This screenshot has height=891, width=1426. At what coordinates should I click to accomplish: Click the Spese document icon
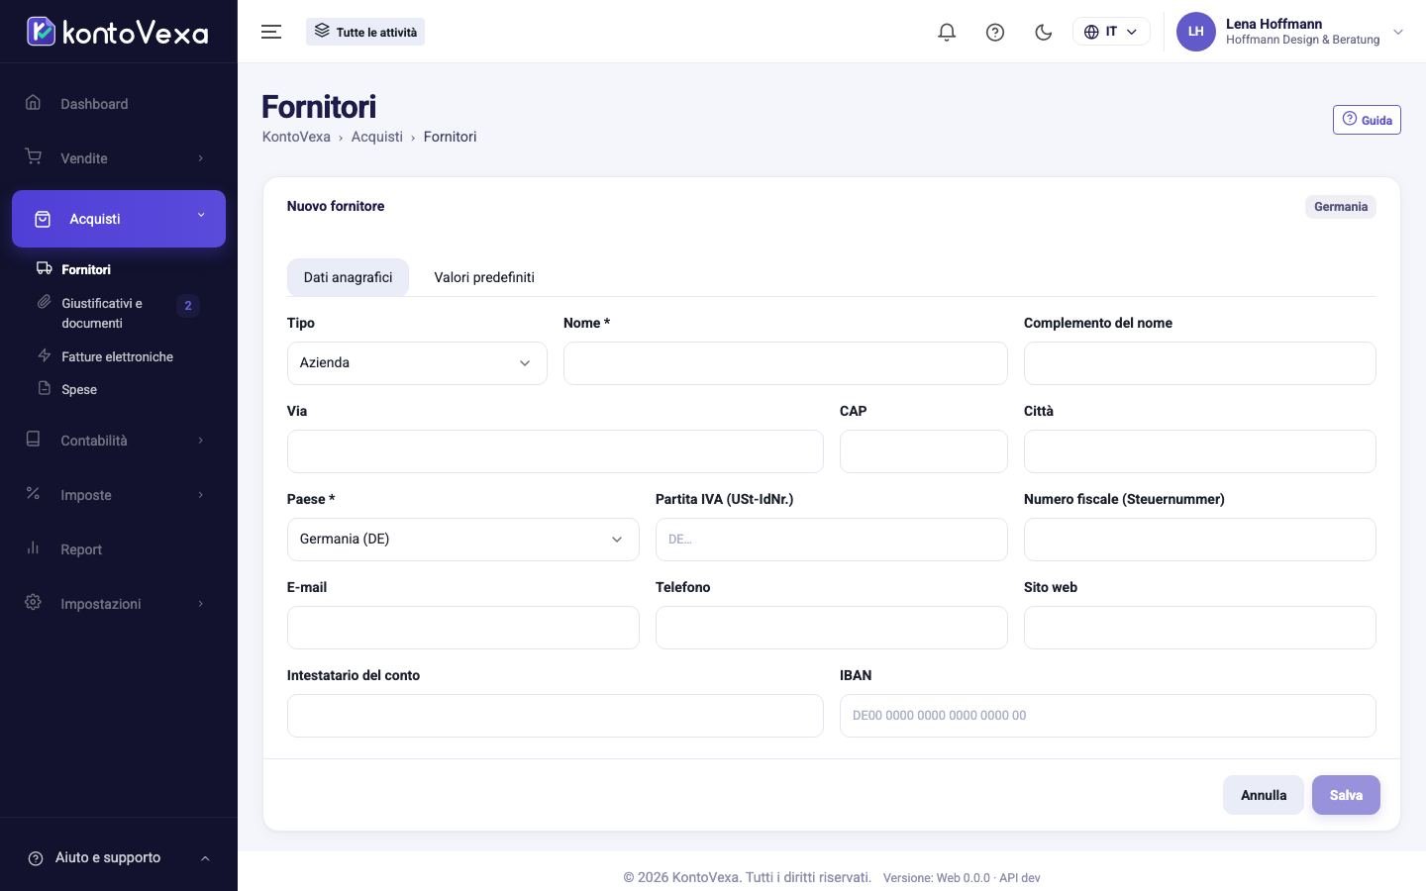44,389
